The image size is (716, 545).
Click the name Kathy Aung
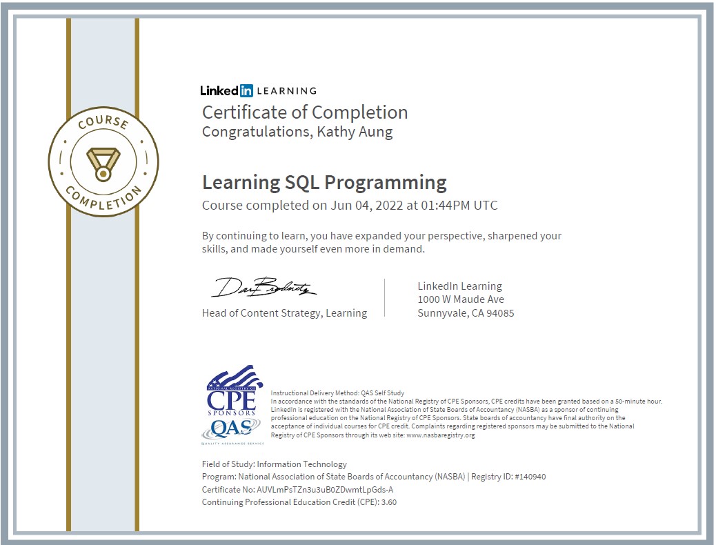[x=355, y=132]
